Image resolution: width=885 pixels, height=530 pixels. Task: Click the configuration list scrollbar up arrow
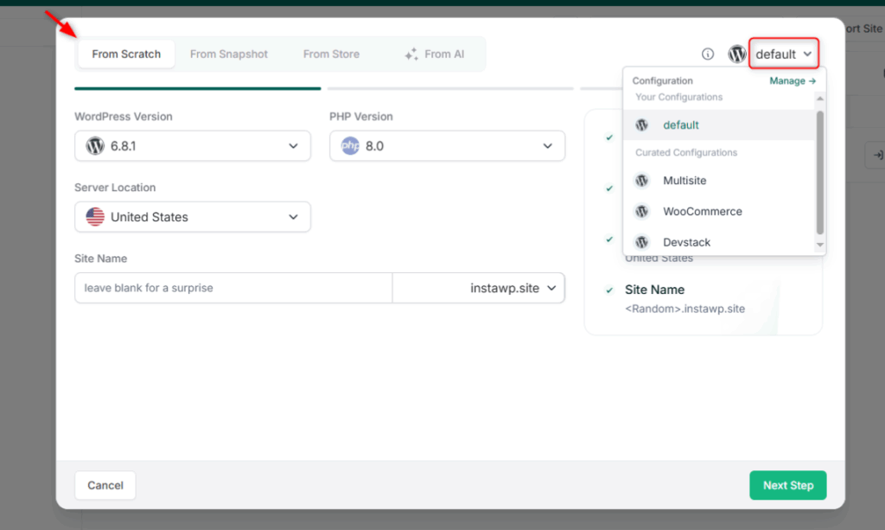tap(820, 99)
